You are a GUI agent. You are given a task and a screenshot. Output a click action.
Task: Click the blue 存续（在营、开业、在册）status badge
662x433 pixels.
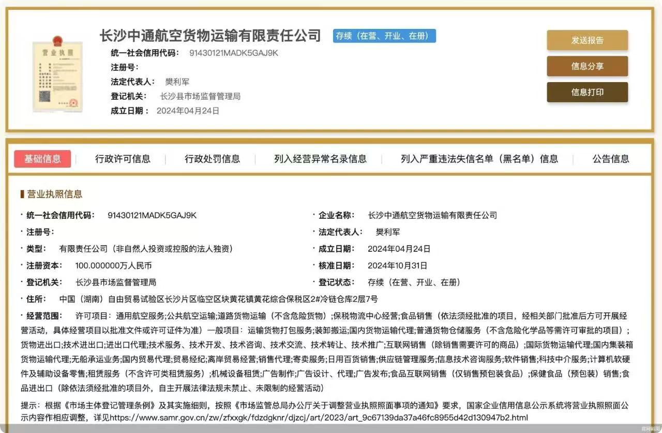coord(384,36)
